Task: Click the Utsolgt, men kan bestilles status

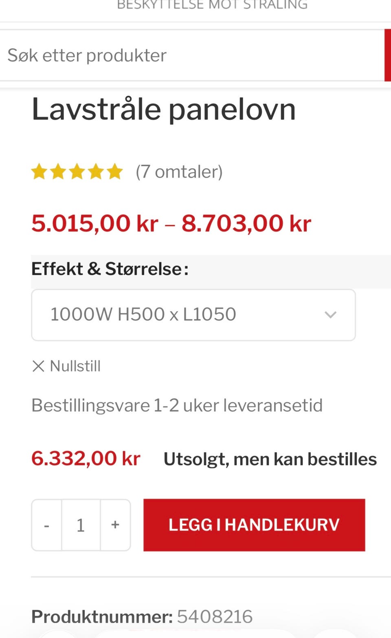Action: click(270, 459)
